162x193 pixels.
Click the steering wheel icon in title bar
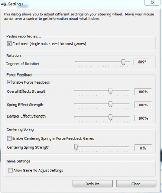tap(4, 4)
